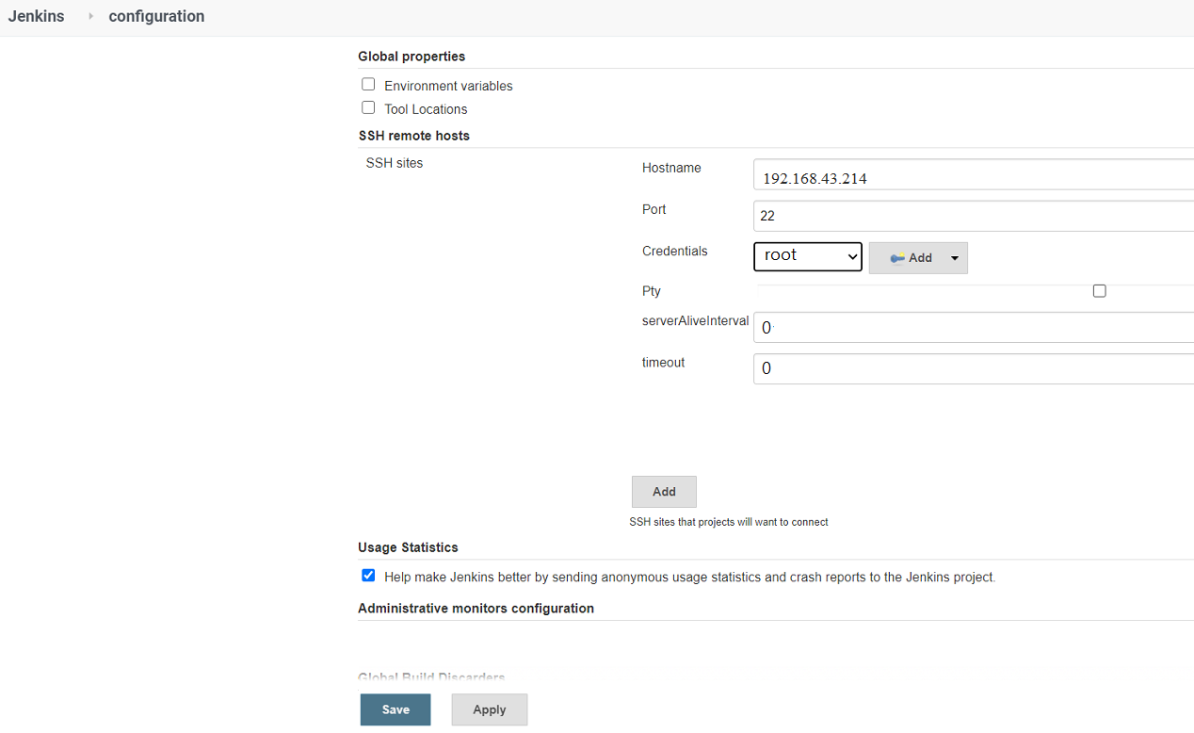This screenshot has height=733, width=1194.
Task: Click Add to create another SSH site
Action: click(663, 491)
